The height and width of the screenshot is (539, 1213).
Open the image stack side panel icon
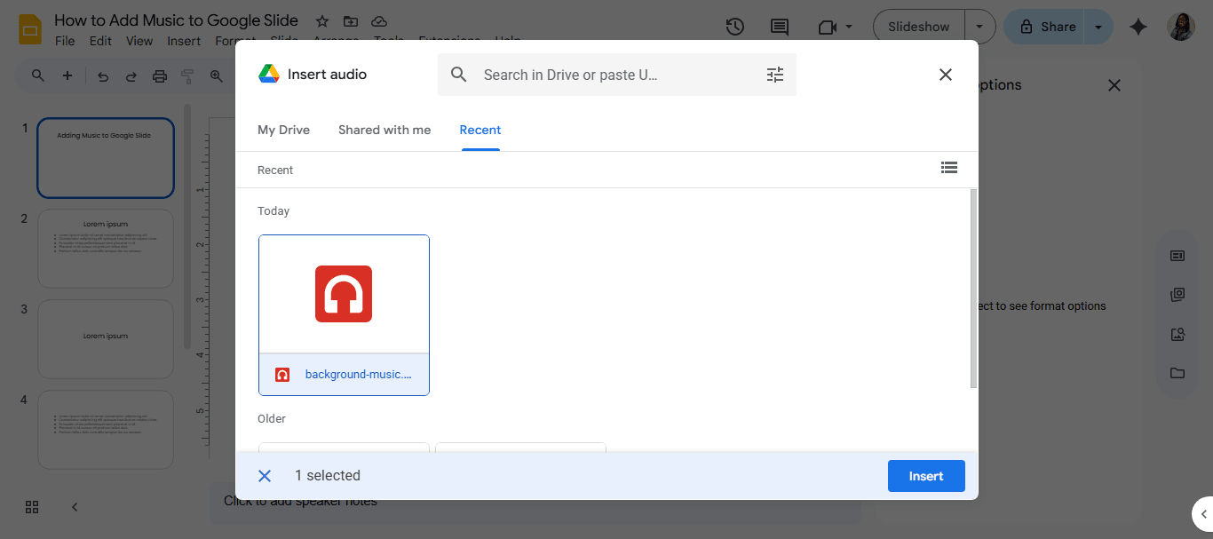(1177, 295)
